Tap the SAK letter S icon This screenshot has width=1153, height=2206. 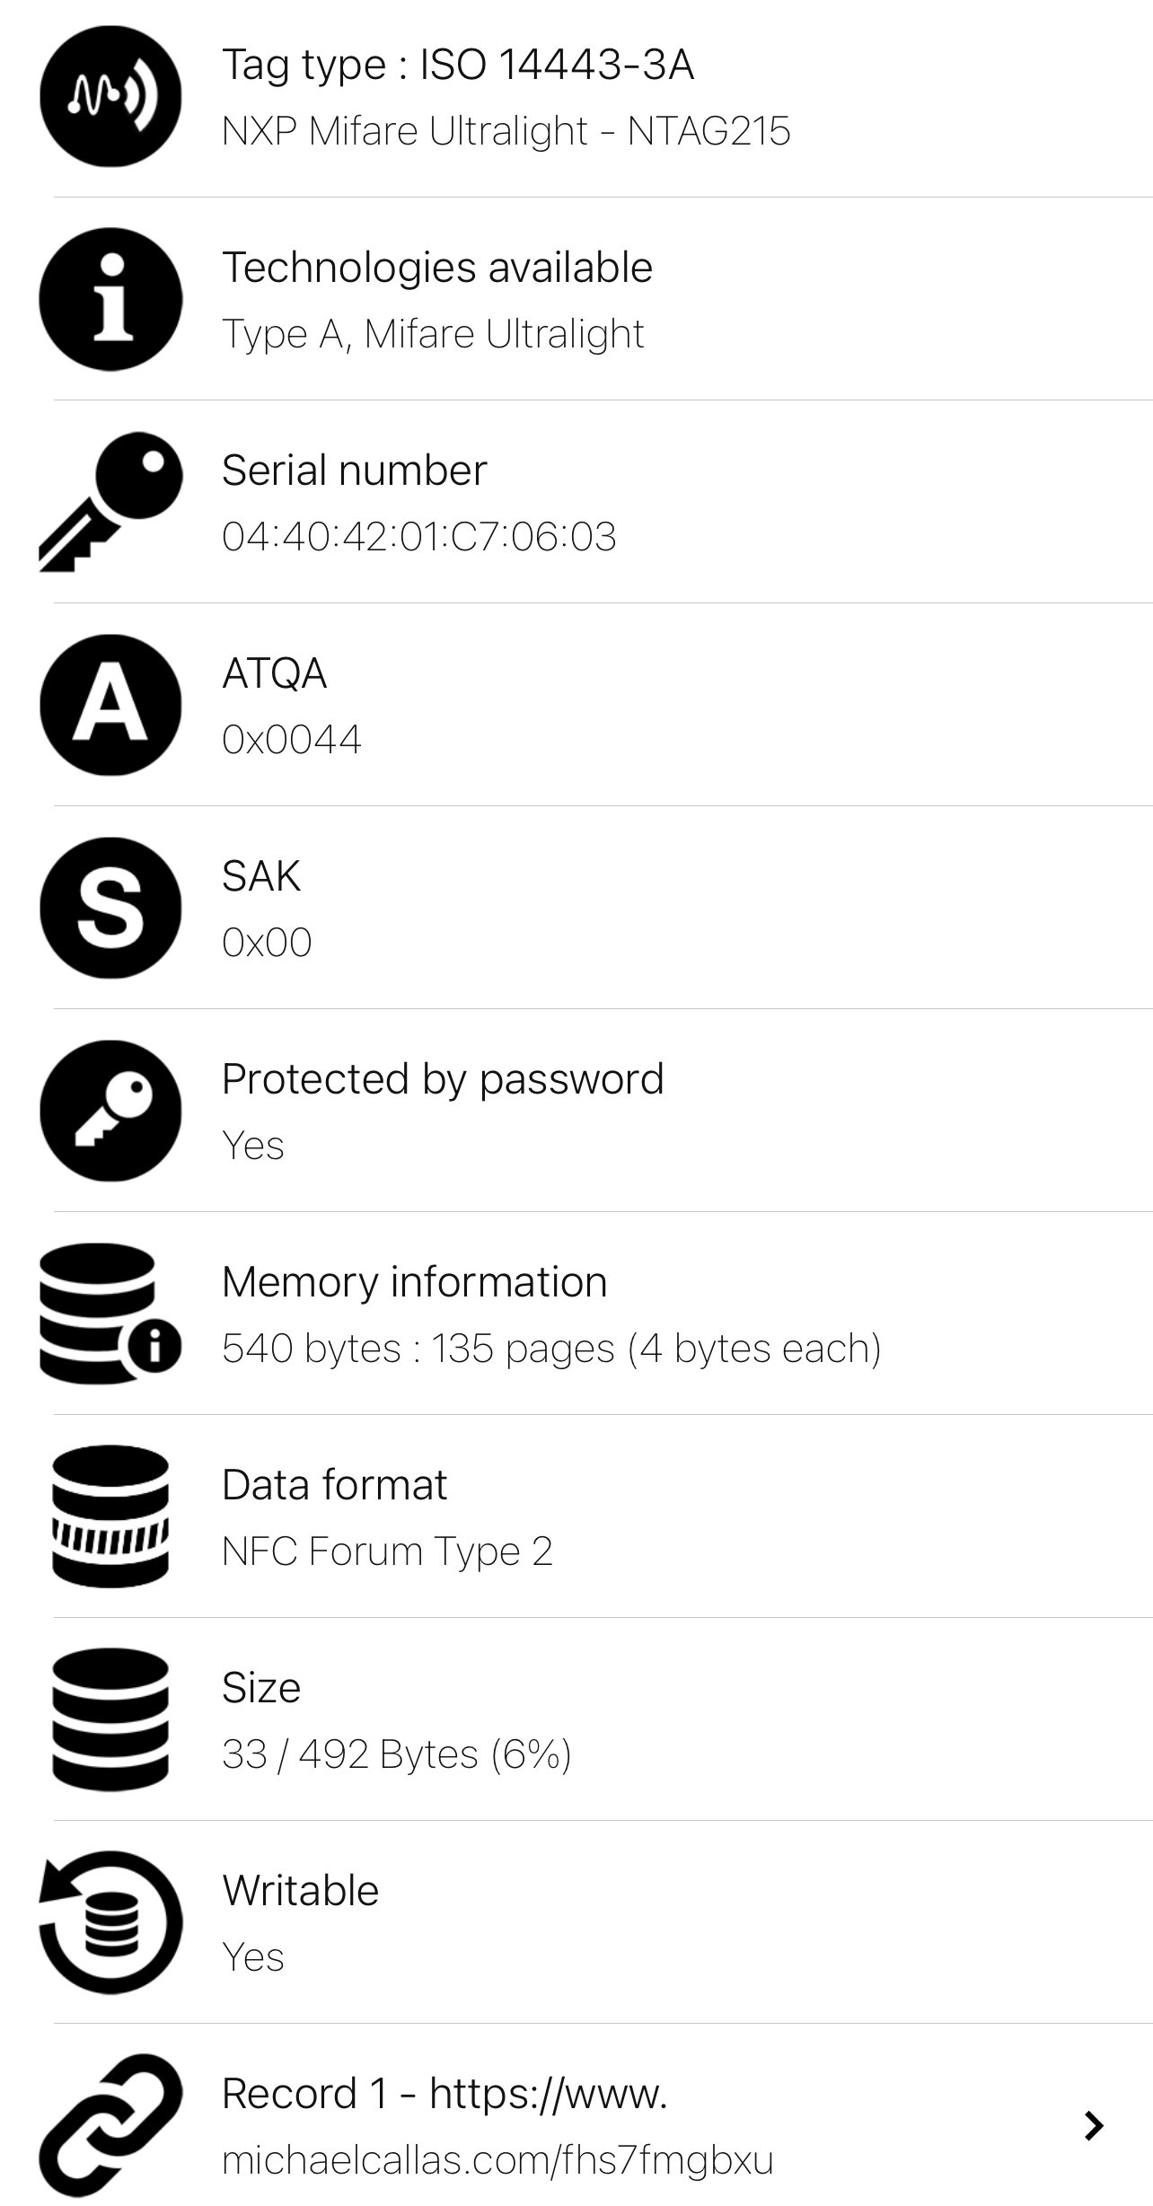coord(110,908)
